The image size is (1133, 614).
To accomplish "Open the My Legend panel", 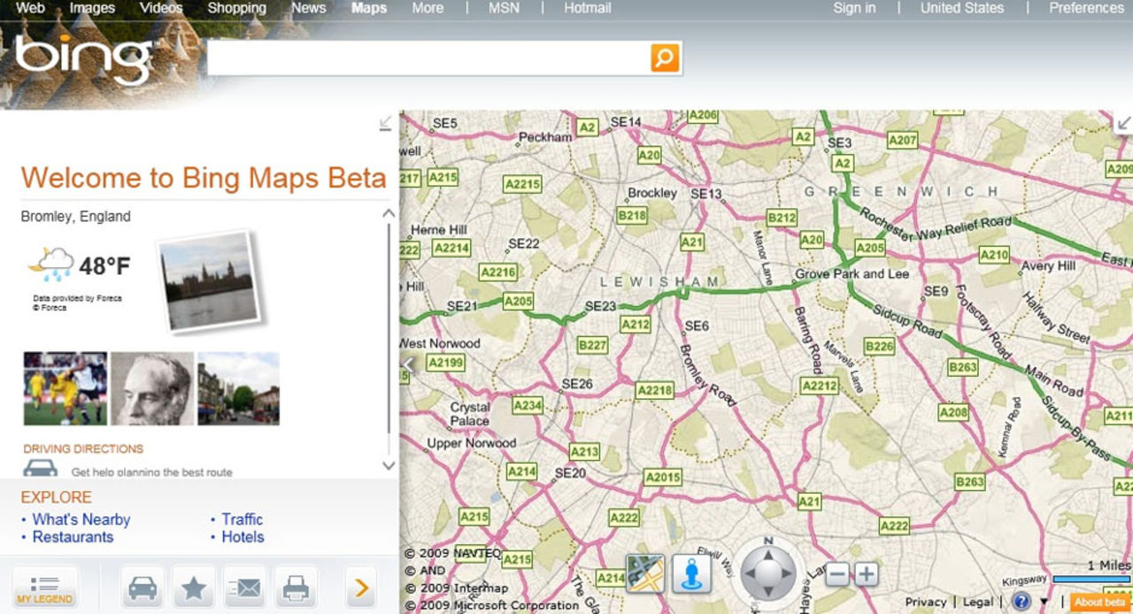I will (45, 588).
